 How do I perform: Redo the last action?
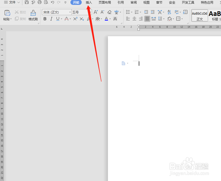pyautogui.click(x=59, y=2)
